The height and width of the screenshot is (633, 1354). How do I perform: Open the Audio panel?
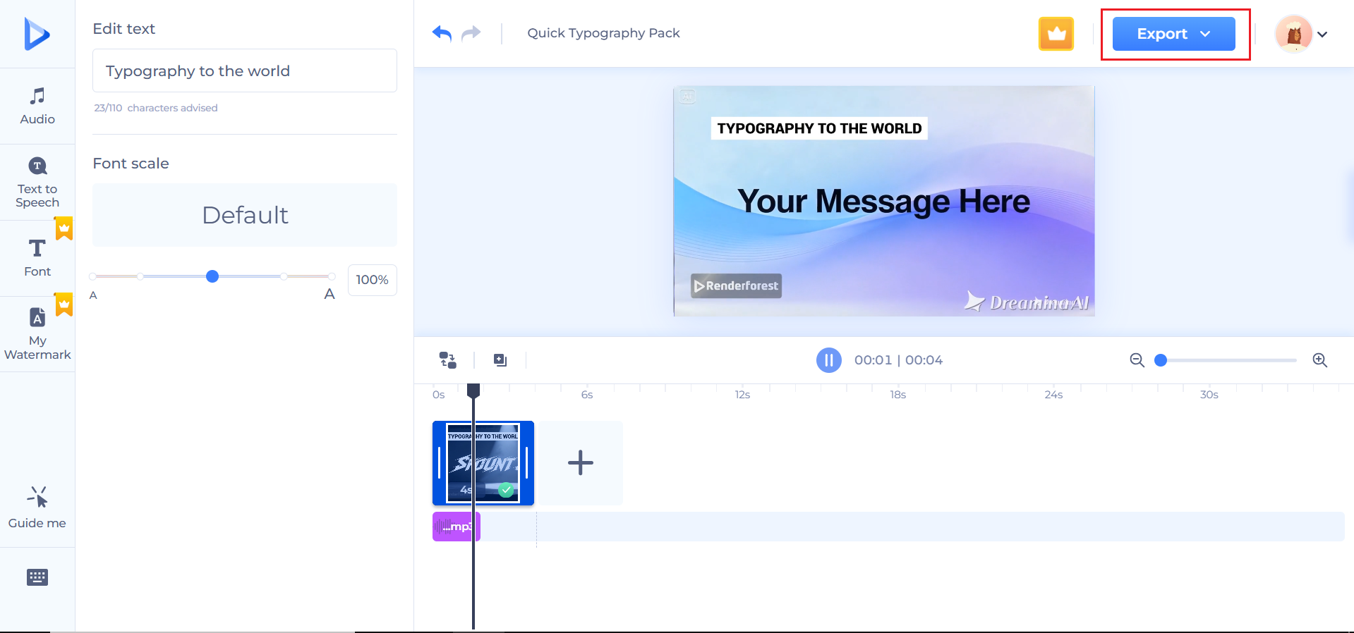(37, 106)
